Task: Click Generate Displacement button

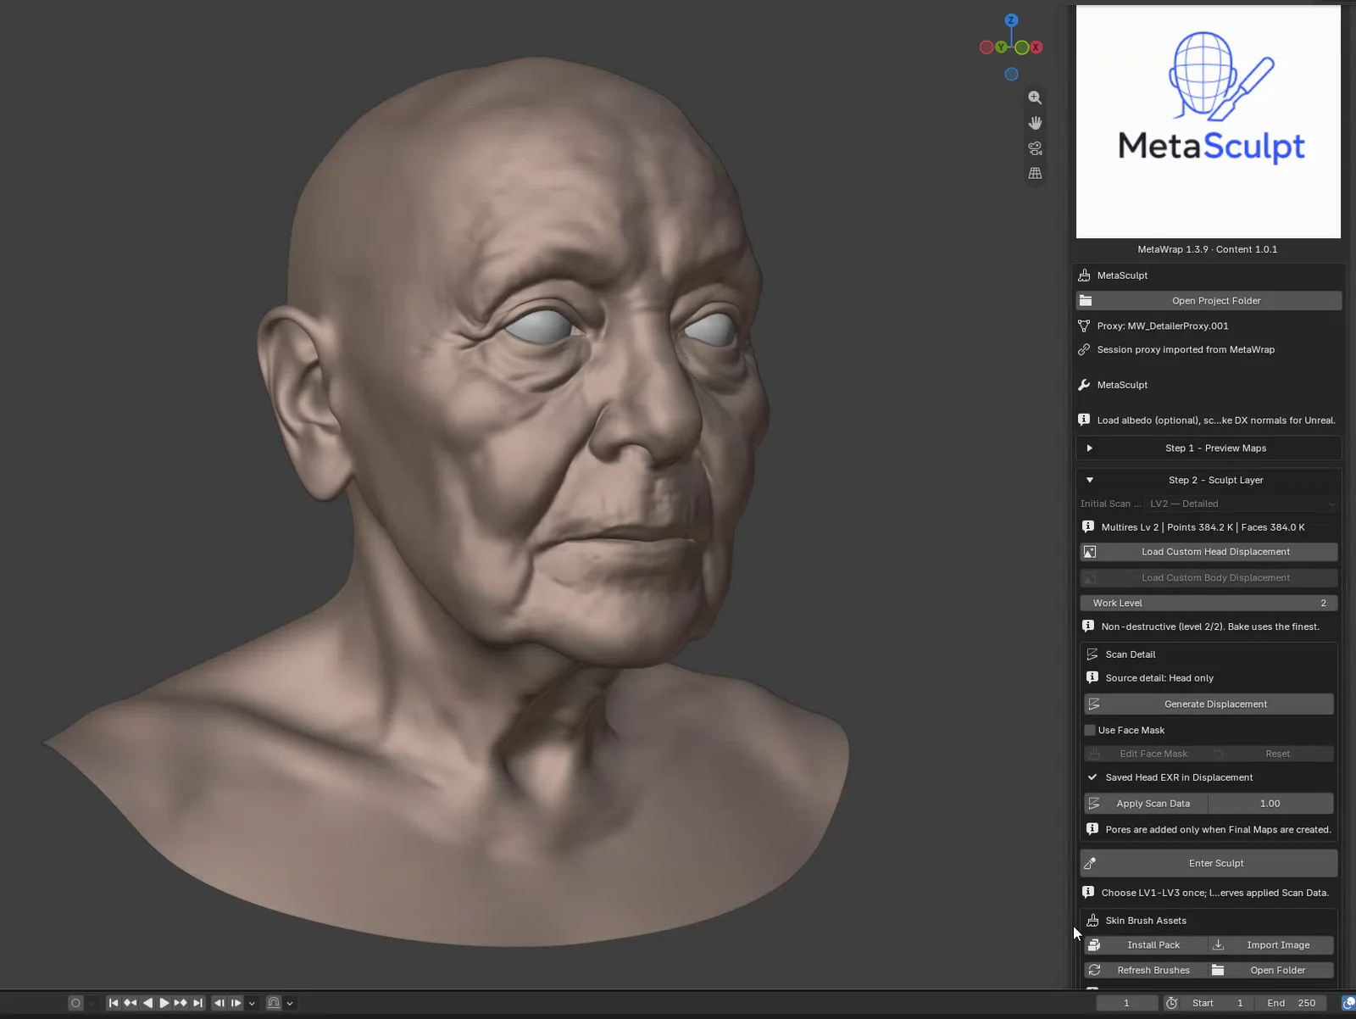Action: [1209, 704]
